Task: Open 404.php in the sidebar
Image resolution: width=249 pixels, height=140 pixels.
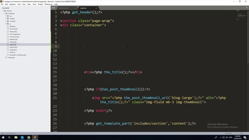Action: tap(12, 26)
